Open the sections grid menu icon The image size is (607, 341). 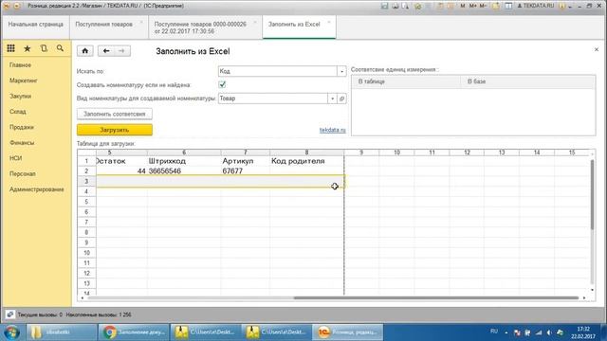(10, 48)
